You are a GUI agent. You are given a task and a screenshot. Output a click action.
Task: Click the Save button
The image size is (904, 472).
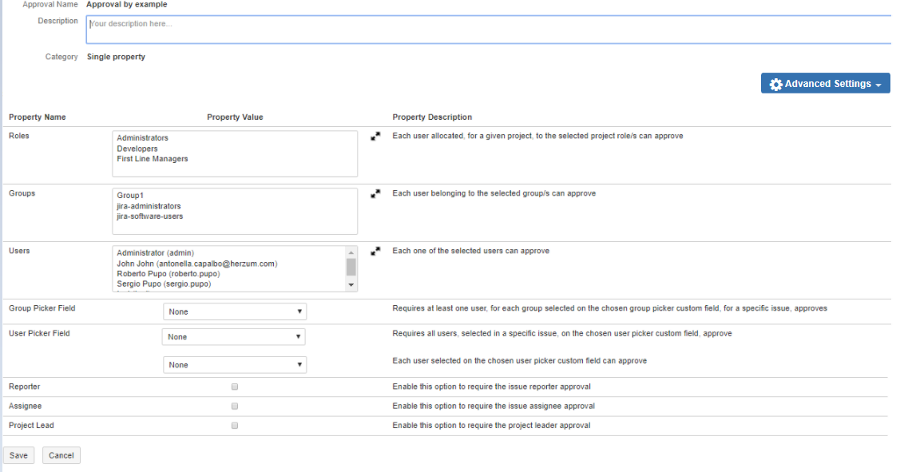click(18, 455)
